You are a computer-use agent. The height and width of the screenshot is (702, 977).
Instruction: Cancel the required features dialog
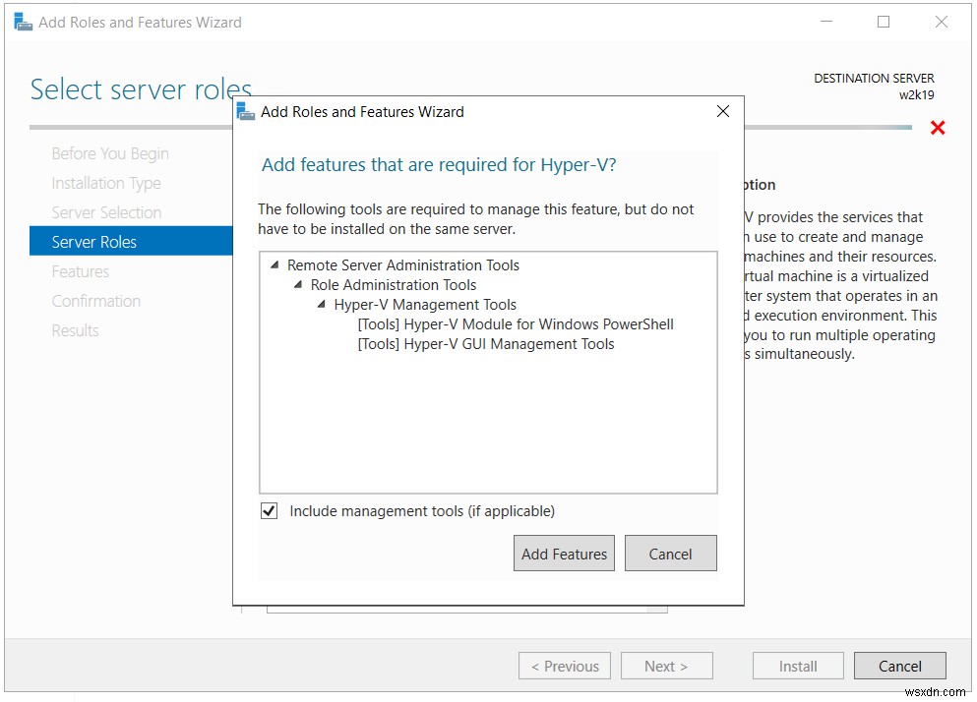click(670, 553)
